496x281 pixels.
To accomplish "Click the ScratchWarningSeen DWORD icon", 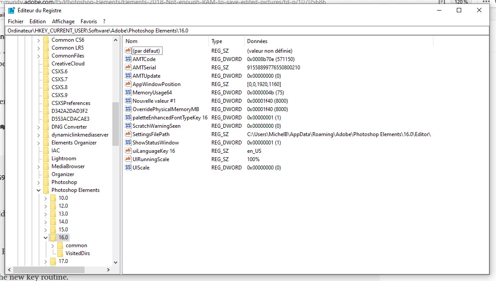I will click(128, 126).
